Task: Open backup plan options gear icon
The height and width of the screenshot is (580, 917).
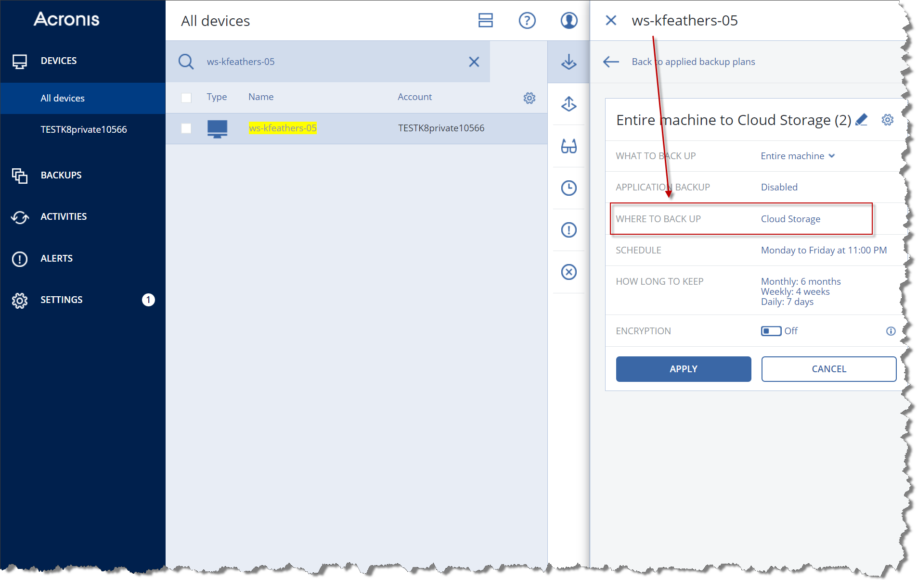Action: pyautogui.click(x=887, y=120)
